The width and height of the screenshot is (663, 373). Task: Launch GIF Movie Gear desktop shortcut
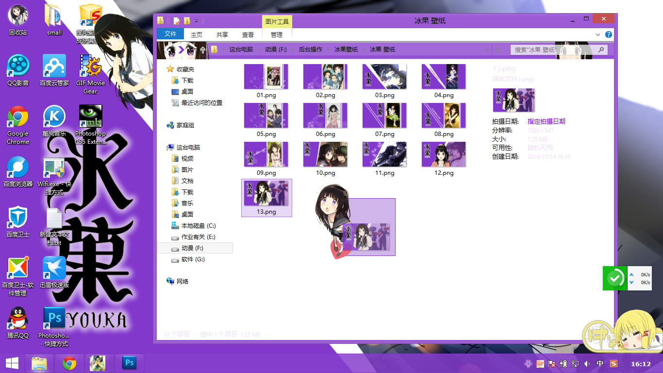point(90,67)
